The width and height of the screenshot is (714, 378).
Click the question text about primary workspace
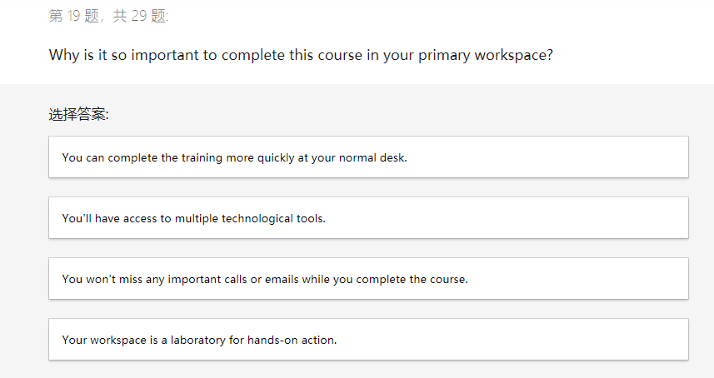pyautogui.click(x=301, y=56)
